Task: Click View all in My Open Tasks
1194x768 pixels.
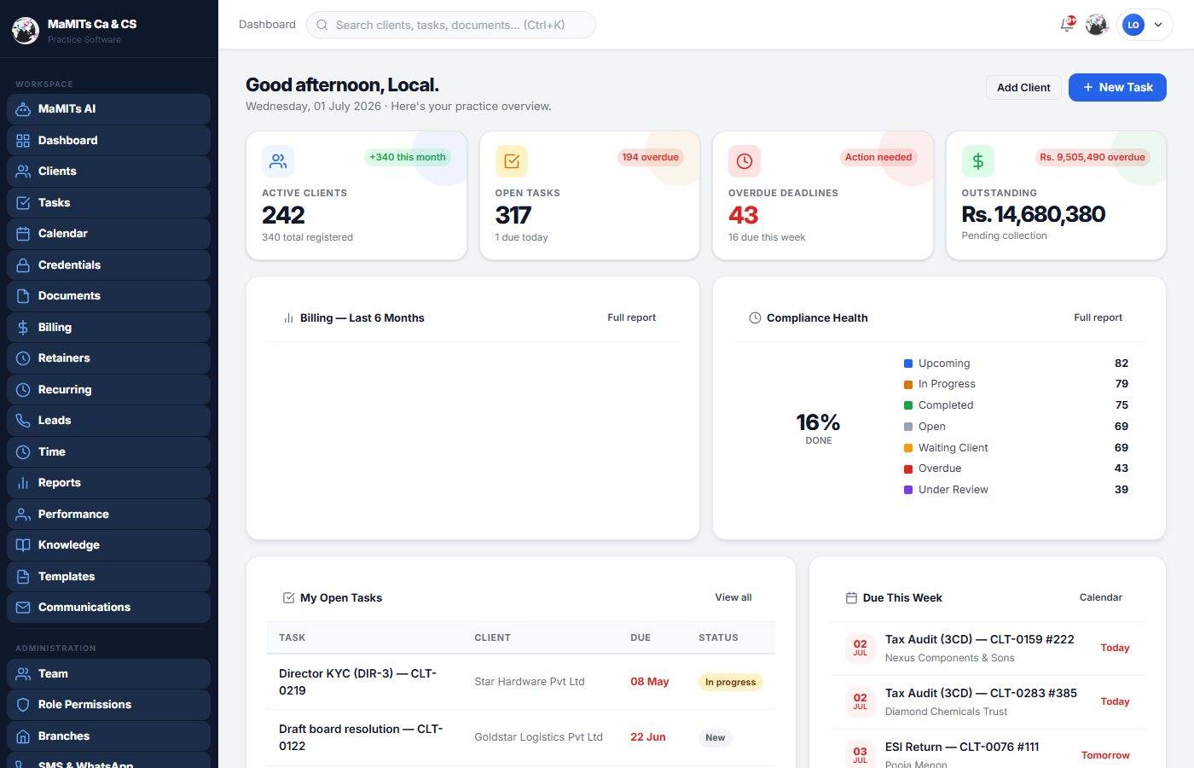Action: click(x=733, y=597)
